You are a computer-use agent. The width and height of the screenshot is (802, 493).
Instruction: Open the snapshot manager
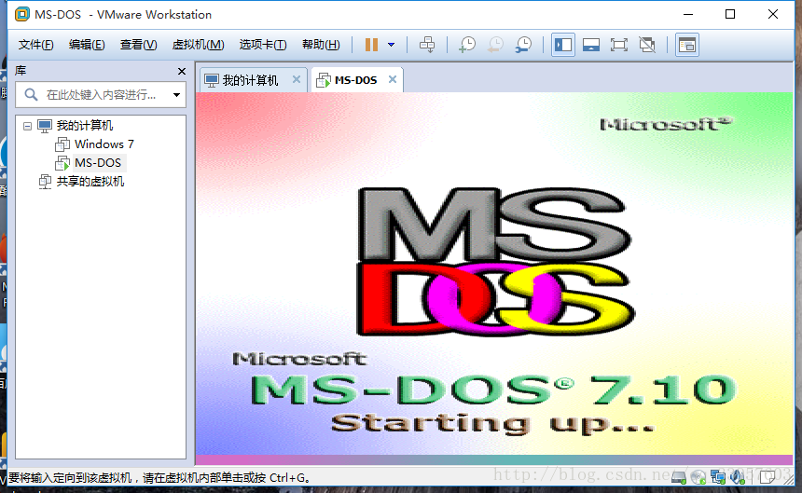(523, 45)
